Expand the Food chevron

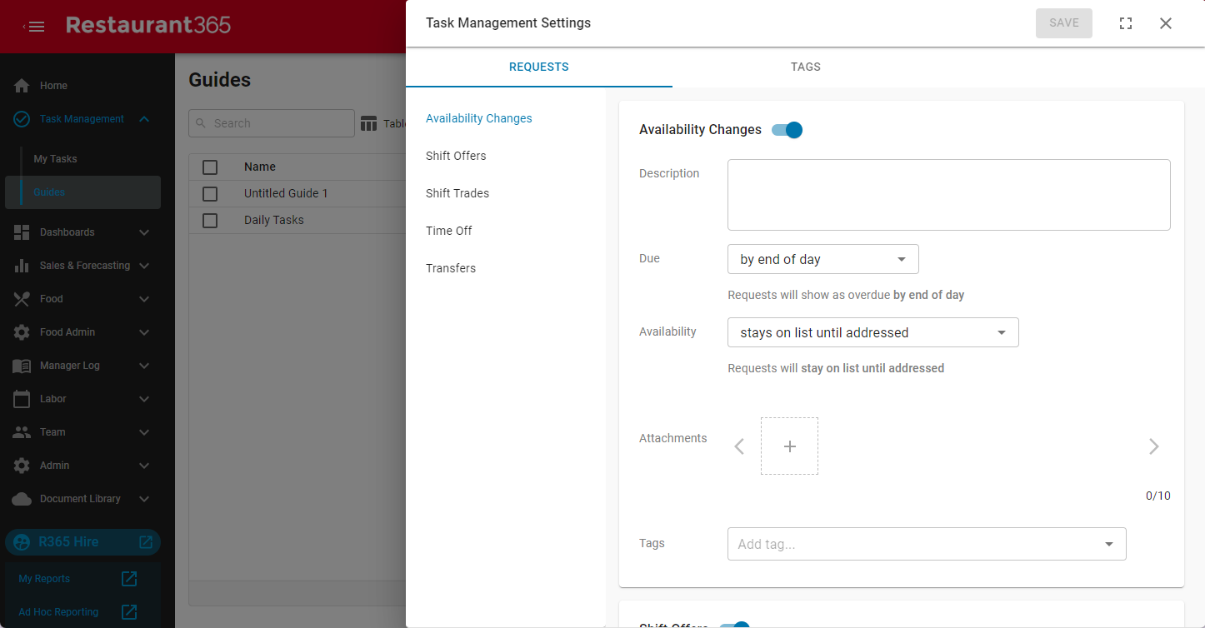pos(144,299)
